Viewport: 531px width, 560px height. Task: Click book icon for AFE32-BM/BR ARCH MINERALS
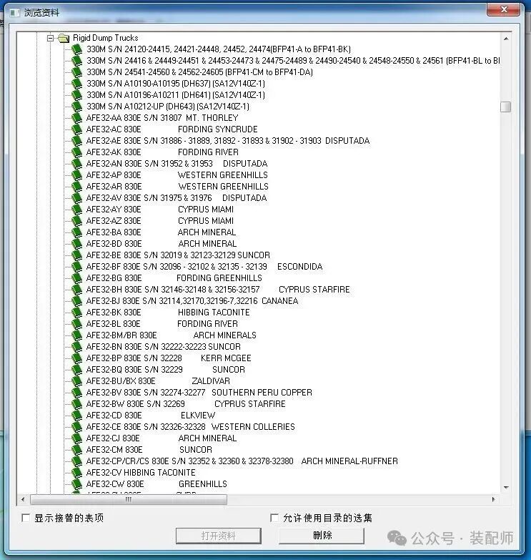point(76,335)
